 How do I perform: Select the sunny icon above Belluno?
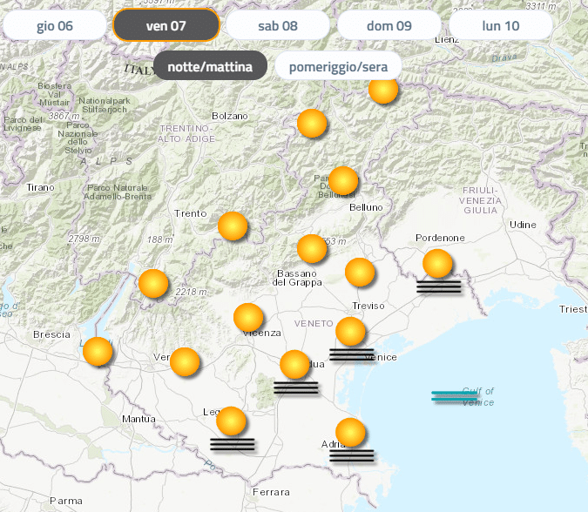coord(343,180)
